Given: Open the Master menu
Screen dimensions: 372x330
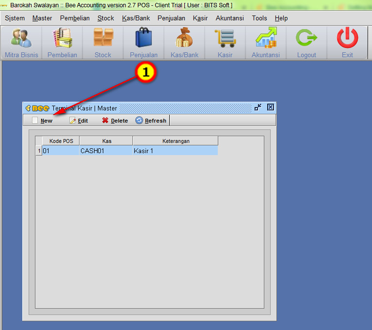Looking at the screenshot, I should 42,18.
